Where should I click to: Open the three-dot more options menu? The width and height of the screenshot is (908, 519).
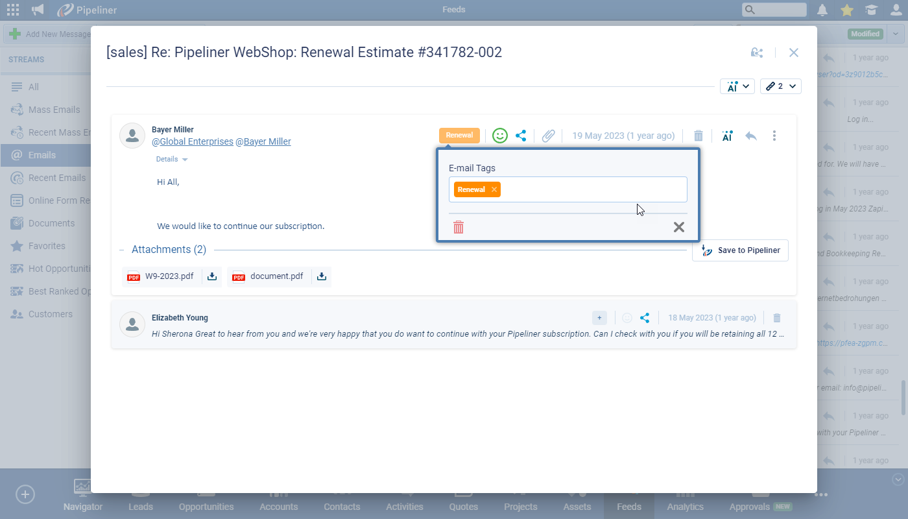(774, 136)
